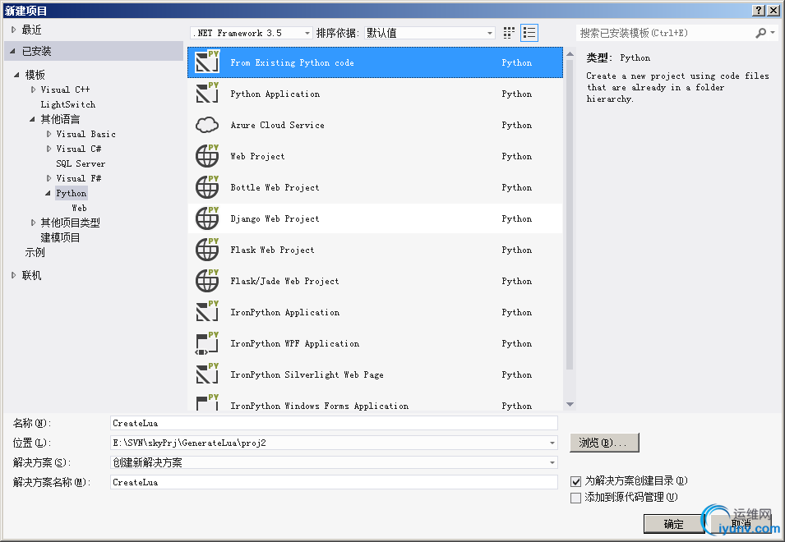This screenshot has width=785, height=542.
Task: Select the IronPython WPF Application row text
Action: click(294, 343)
